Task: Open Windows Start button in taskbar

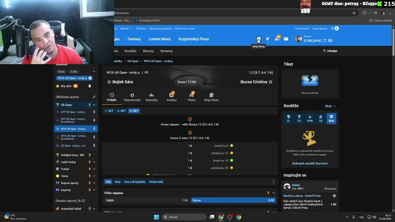Action: point(156,217)
